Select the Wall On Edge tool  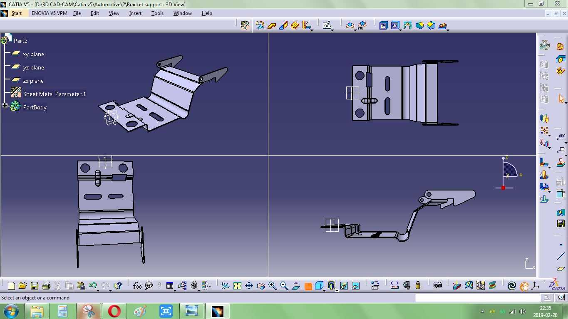click(283, 25)
